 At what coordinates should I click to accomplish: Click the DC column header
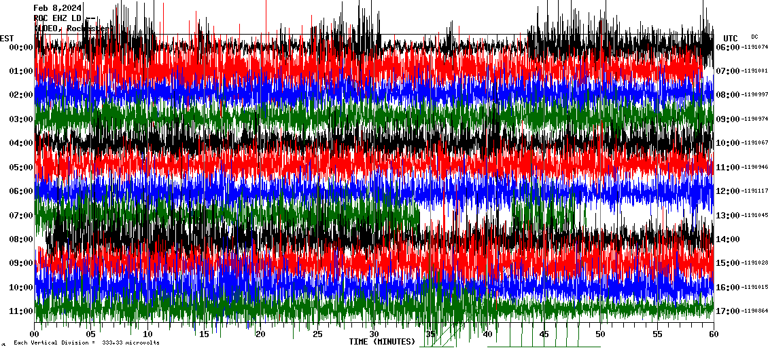click(x=754, y=37)
